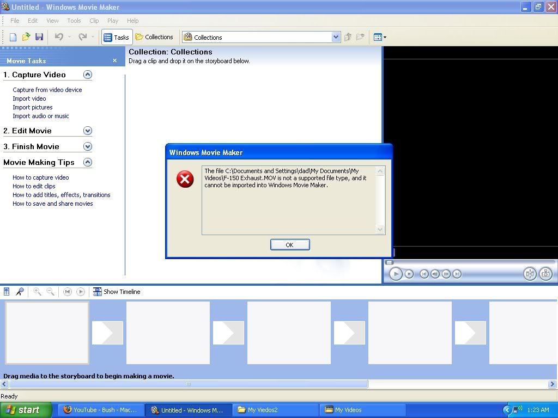Expand the Edit Movie section
Viewport: 558px width, 418px height.
87,131
